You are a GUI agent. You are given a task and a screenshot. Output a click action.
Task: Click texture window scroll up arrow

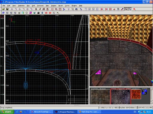[x=151, y=89]
